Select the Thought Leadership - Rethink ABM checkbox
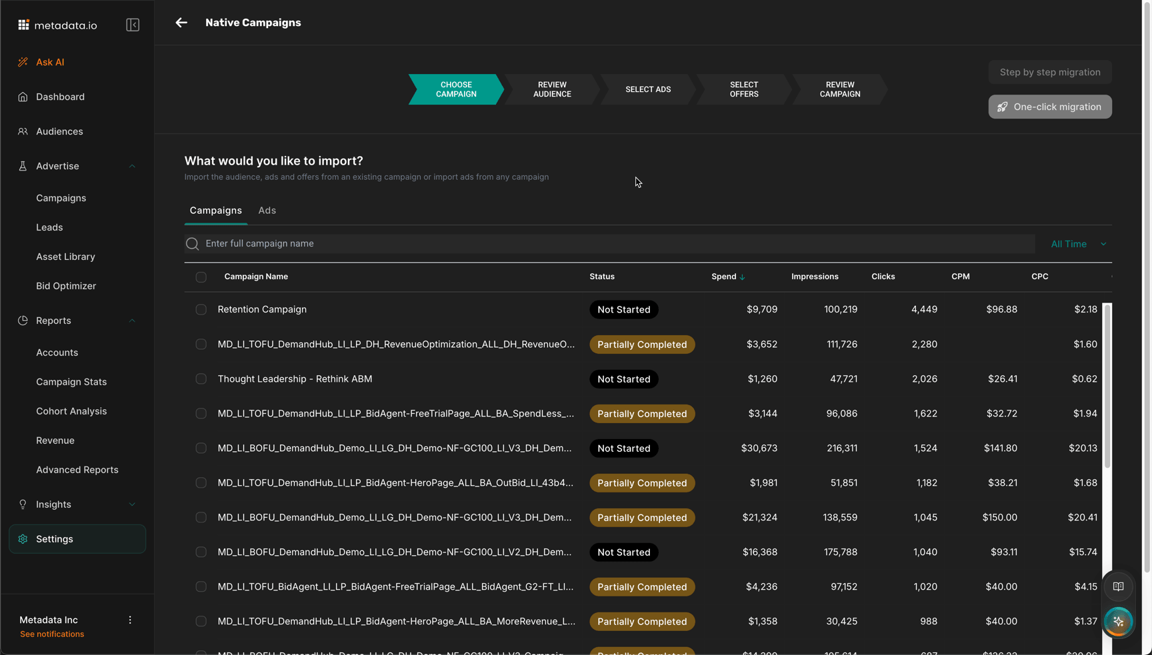1152x655 pixels. [201, 379]
